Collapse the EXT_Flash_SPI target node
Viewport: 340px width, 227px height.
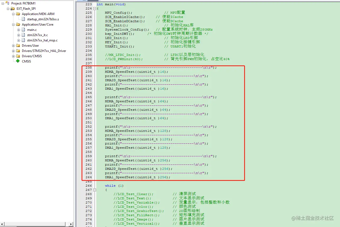pos(8,9)
